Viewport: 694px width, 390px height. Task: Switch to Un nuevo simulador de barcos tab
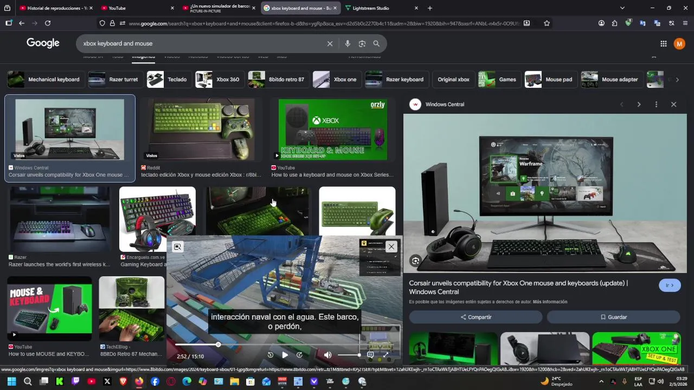click(x=219, y=8)
